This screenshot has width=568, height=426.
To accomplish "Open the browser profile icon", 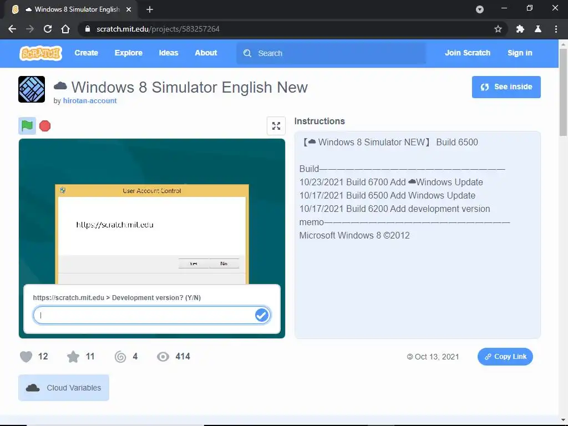I will click(538, 29).
